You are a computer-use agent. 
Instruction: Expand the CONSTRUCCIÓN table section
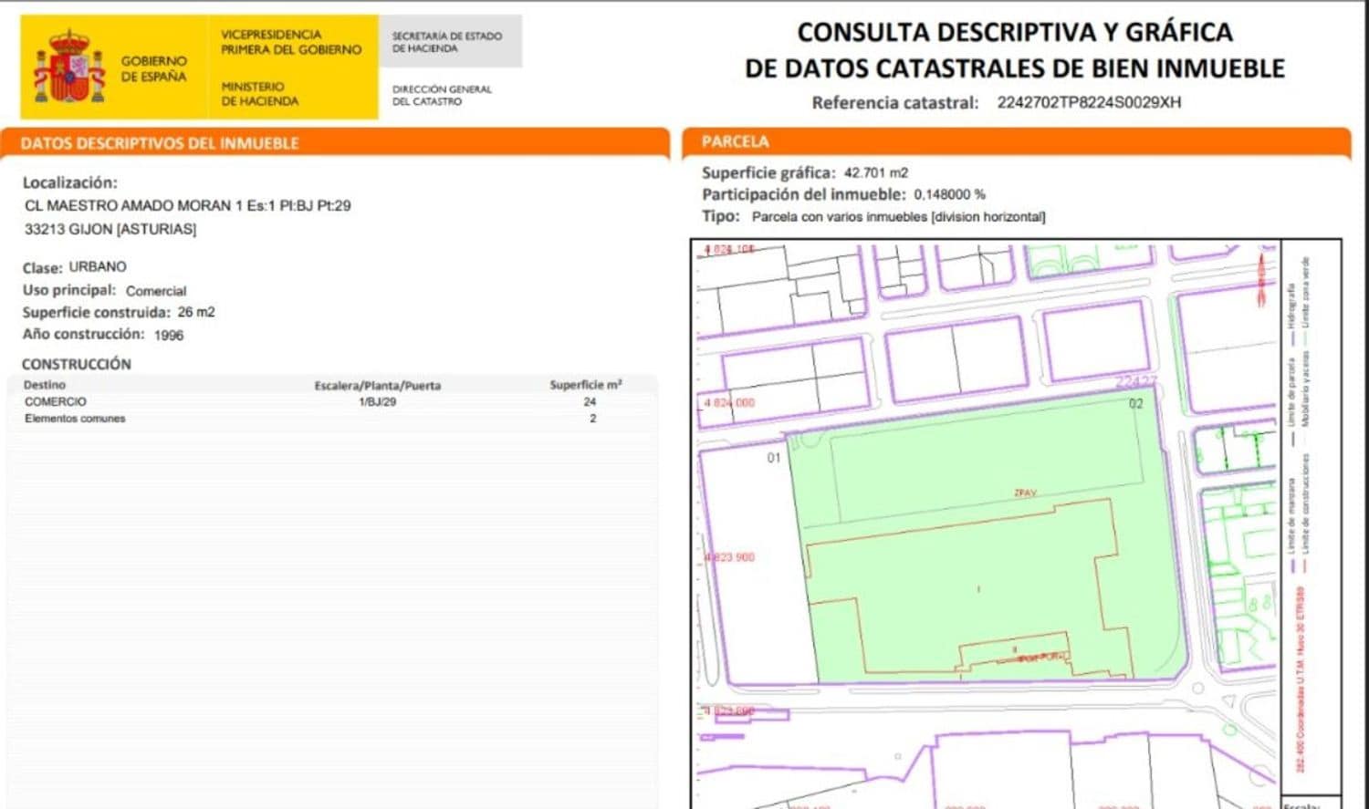click(x=78, y=364)
